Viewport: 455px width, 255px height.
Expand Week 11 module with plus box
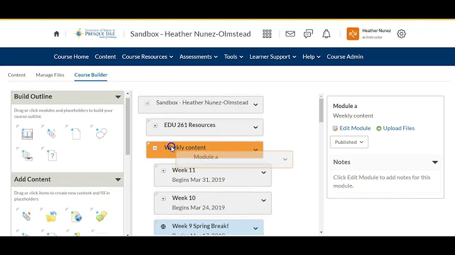tap(164, 170)
